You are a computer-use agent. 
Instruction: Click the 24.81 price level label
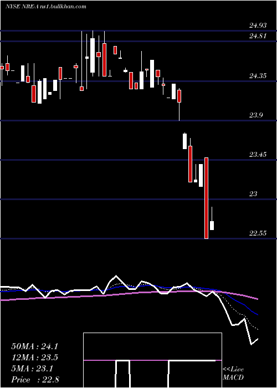258,36
